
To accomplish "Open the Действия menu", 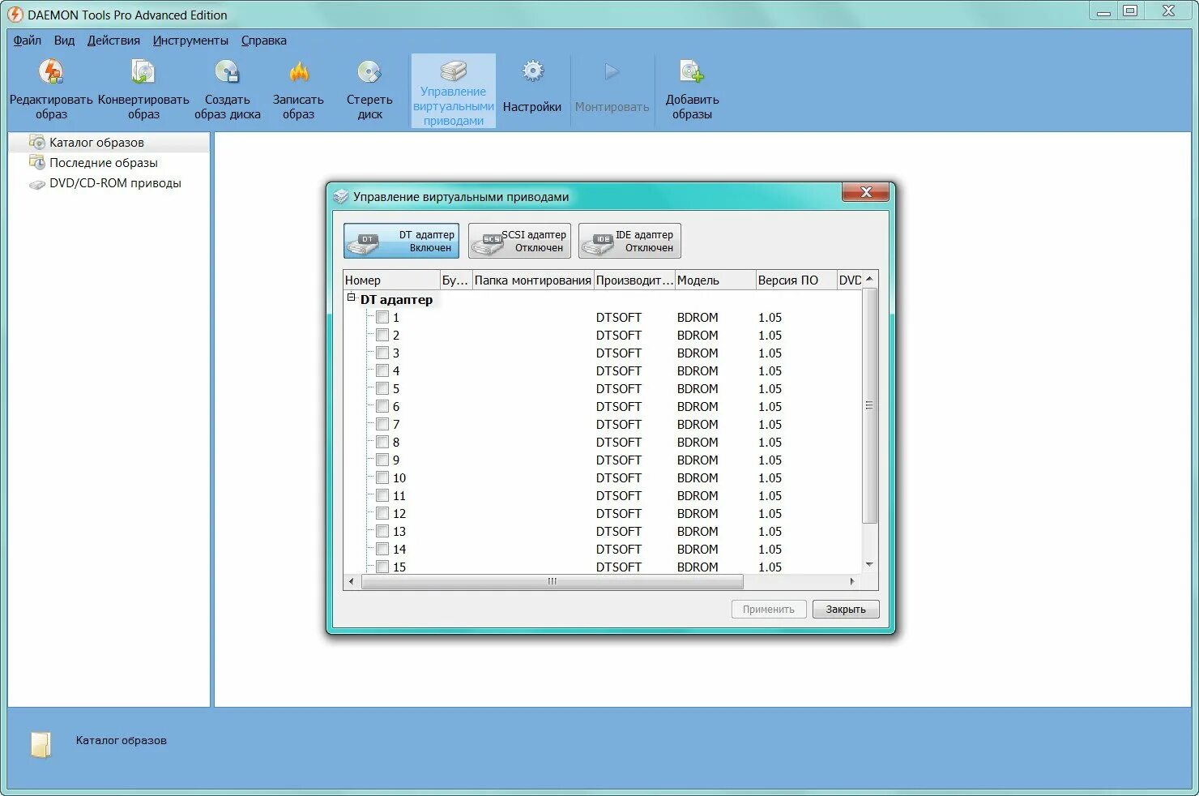I will click(113, 41).
